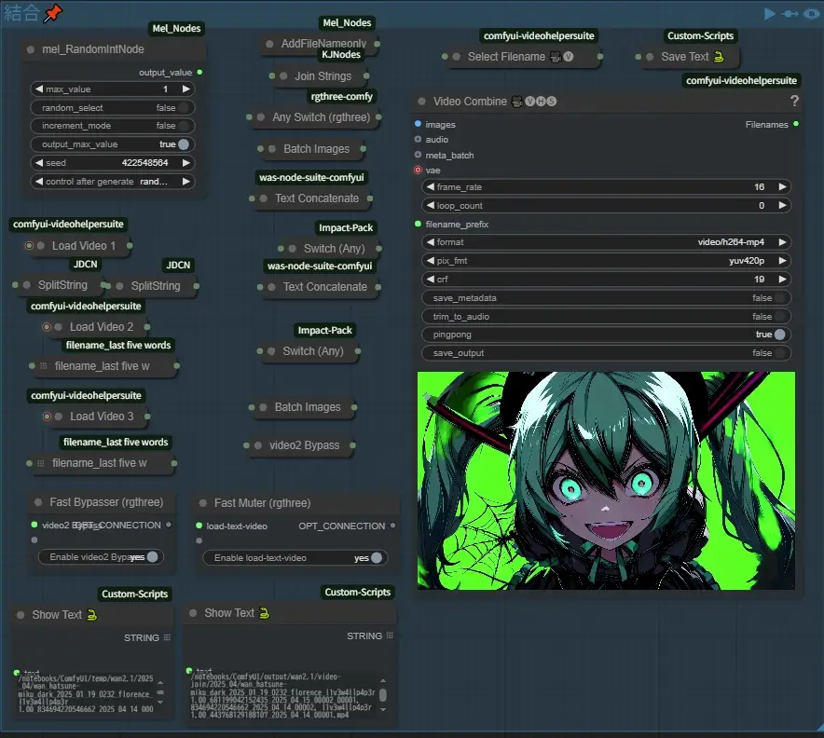This screenshot has height=738, width=824.
Task: Click the audio input port on Video Combine
Action: pyautogui.click(x=418, y=139)
